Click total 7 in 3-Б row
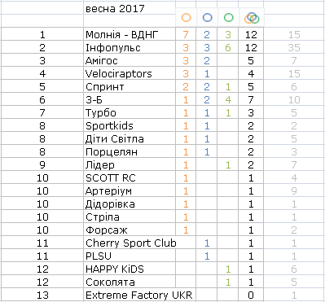Viewport: 325px width, 302px height. (x=251, y=99)
